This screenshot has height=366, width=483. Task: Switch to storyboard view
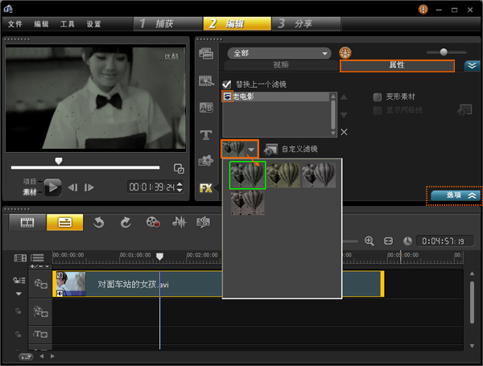point(27,223)
